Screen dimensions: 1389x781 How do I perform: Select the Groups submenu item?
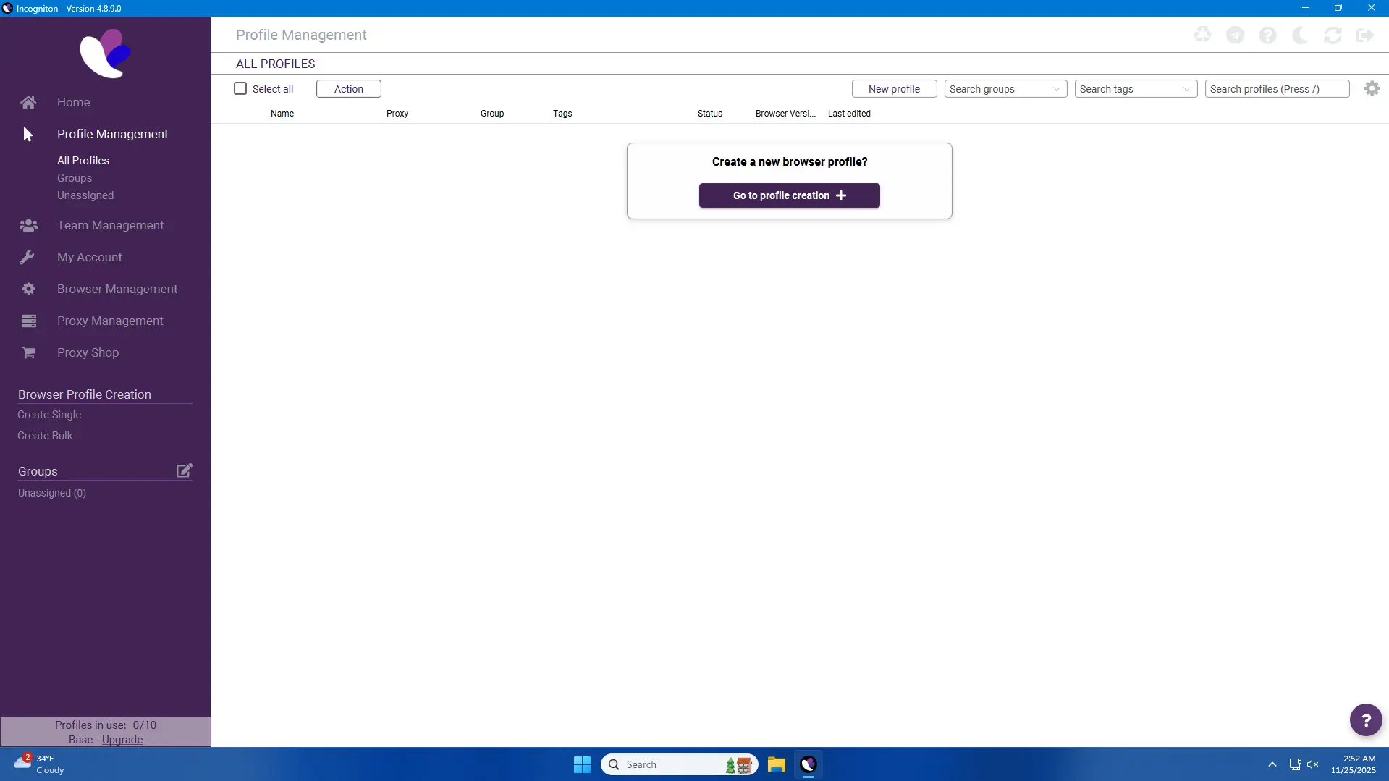click(75, 178)
